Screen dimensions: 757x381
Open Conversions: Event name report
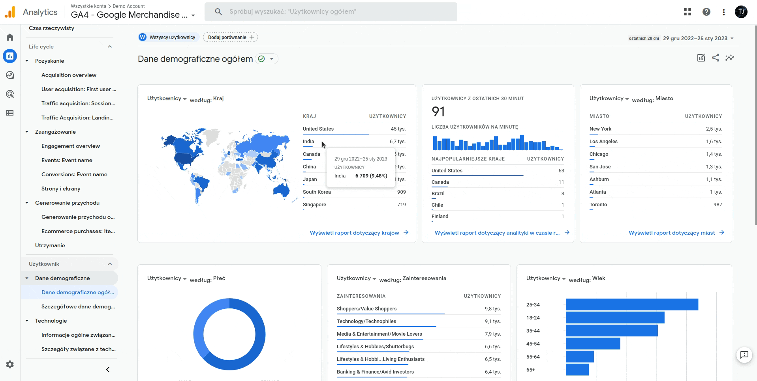tap(74, 174)
